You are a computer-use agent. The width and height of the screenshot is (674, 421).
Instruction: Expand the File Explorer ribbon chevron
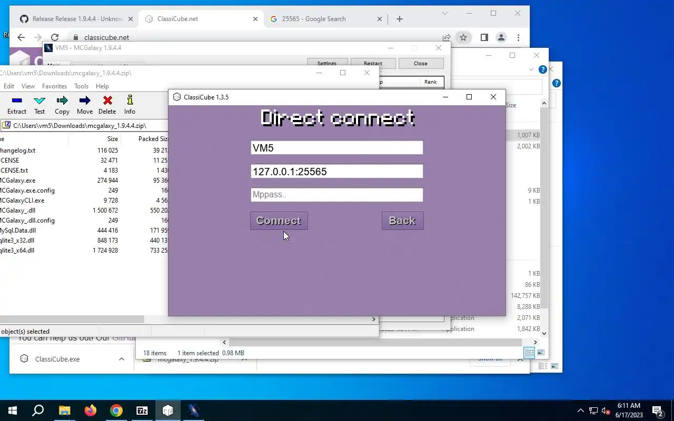pos(531,69)
